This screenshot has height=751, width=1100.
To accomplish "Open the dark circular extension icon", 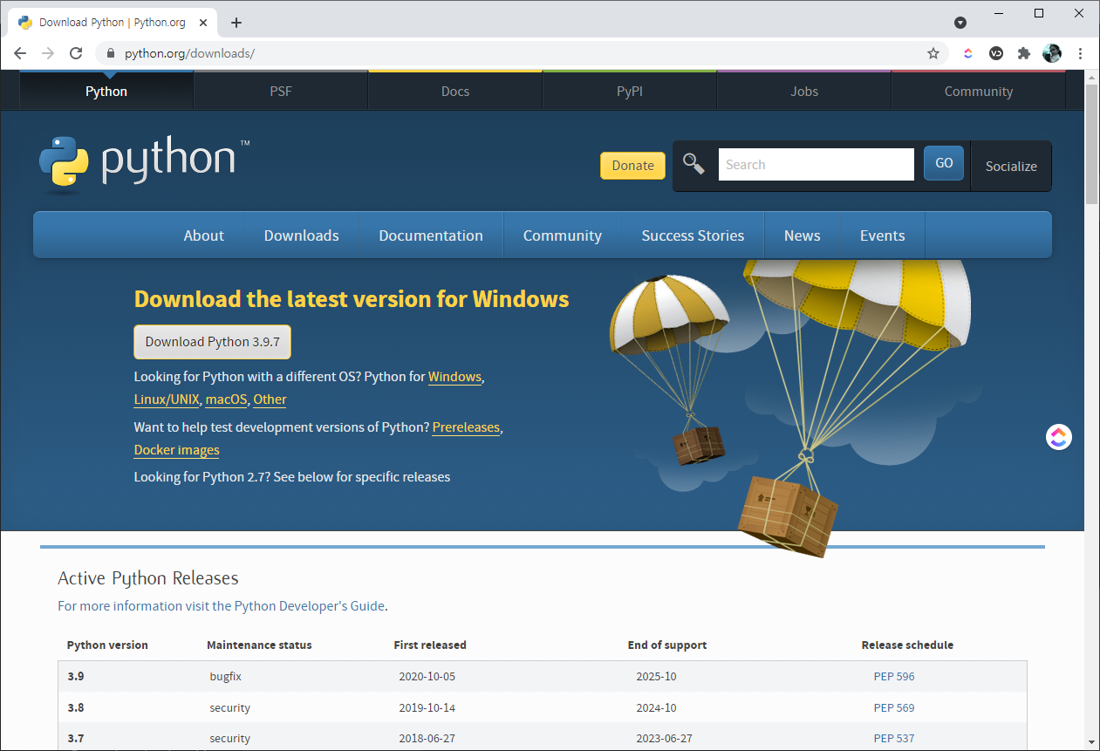I will coord(996,53).
